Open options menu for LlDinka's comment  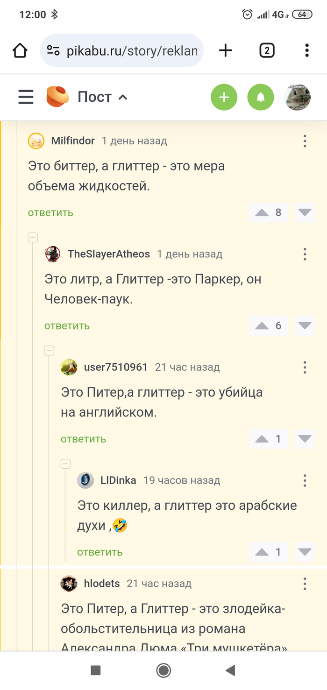tap(305, 480)
